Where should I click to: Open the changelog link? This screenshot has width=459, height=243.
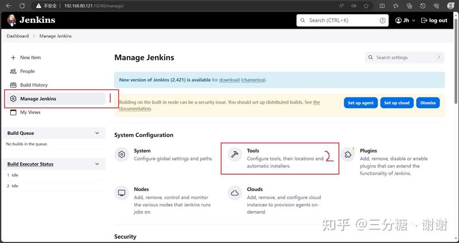pyautogui.click(x=254, y=80)
